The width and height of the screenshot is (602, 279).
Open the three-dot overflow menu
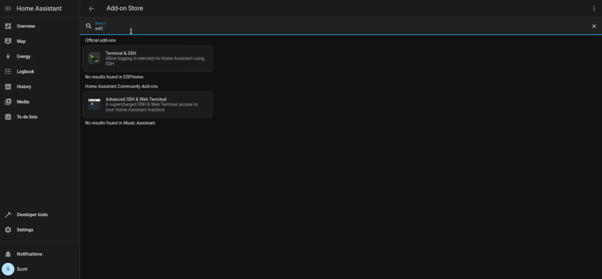tap(594, 8)
